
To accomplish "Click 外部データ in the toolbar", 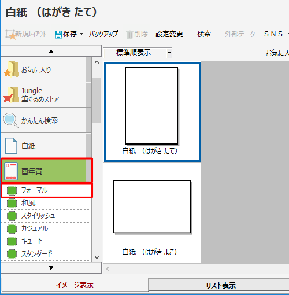I will (240, 34).
